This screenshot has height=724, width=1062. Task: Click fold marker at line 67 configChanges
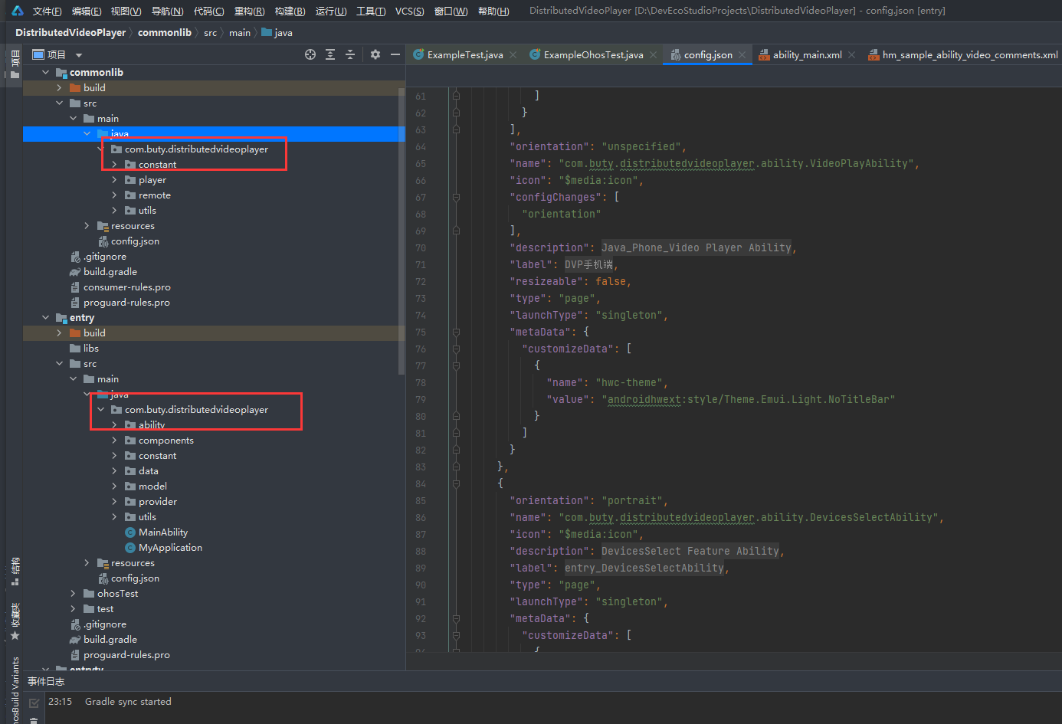point(456,197)
